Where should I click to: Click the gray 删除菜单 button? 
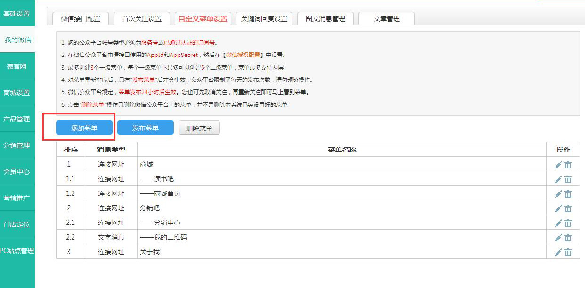[199, 128]
